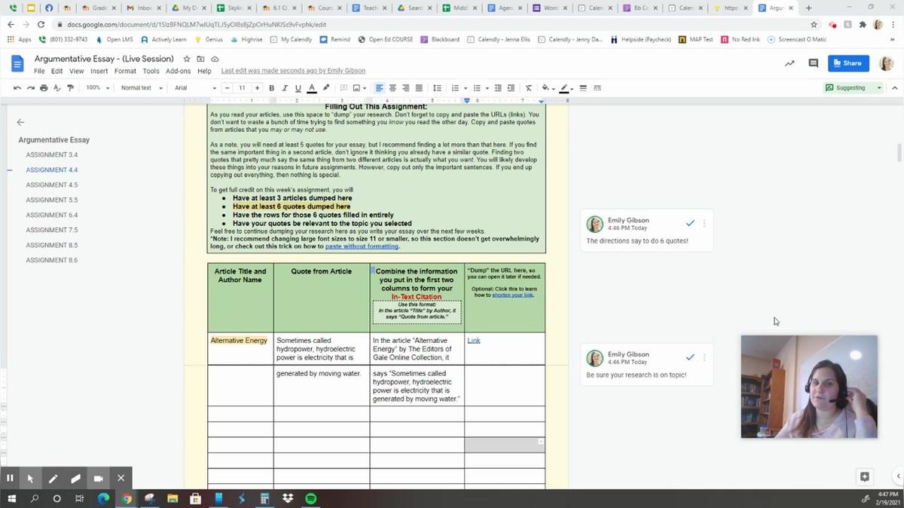Screen dimensions: 904x508
Task: Open the Add-ons menu
Action: pyautogui.click(x=178, y=71)
